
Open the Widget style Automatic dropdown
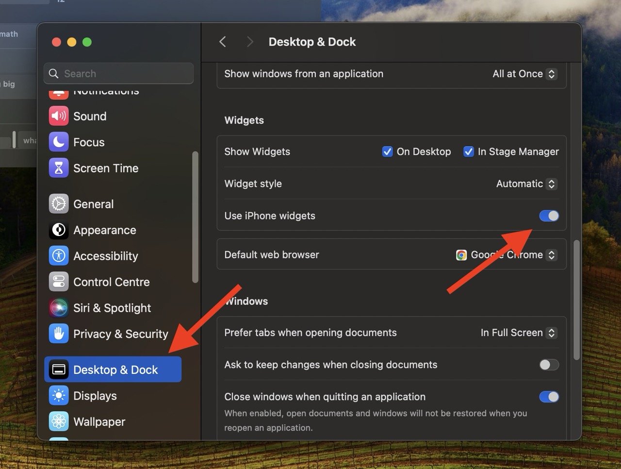point(526,184)
